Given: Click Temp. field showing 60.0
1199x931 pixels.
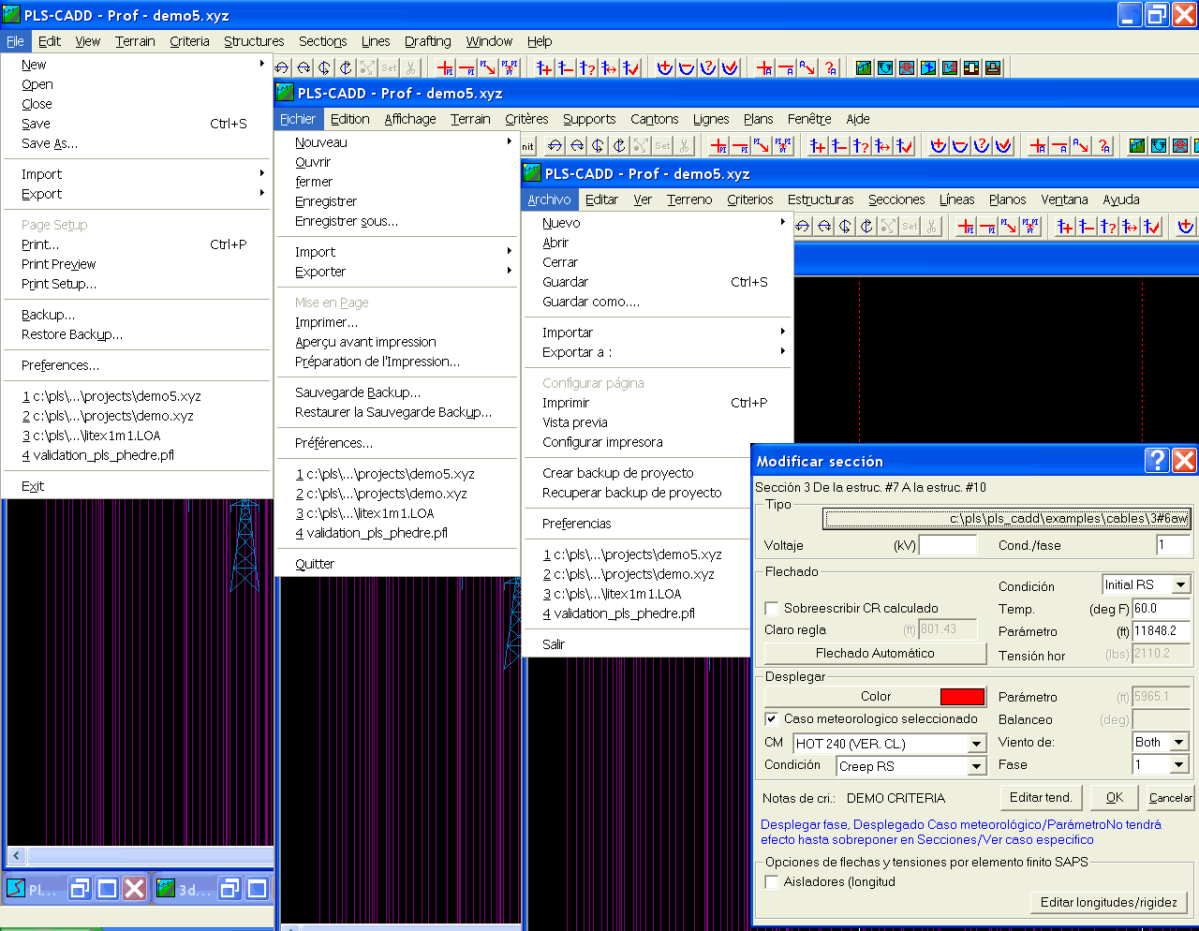Looking at the screenshot, I should pos(1162,609).
